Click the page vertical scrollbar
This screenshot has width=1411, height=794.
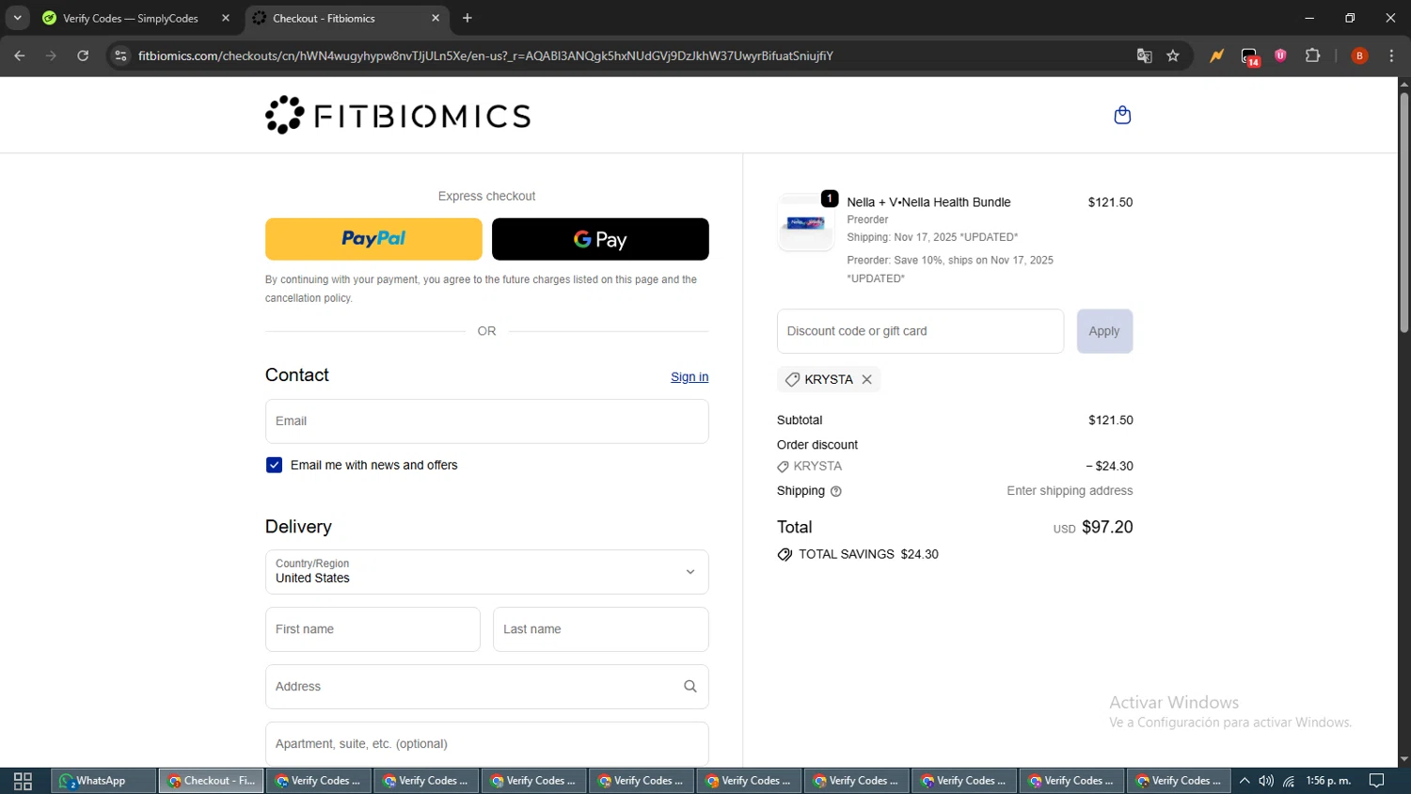1403,214
